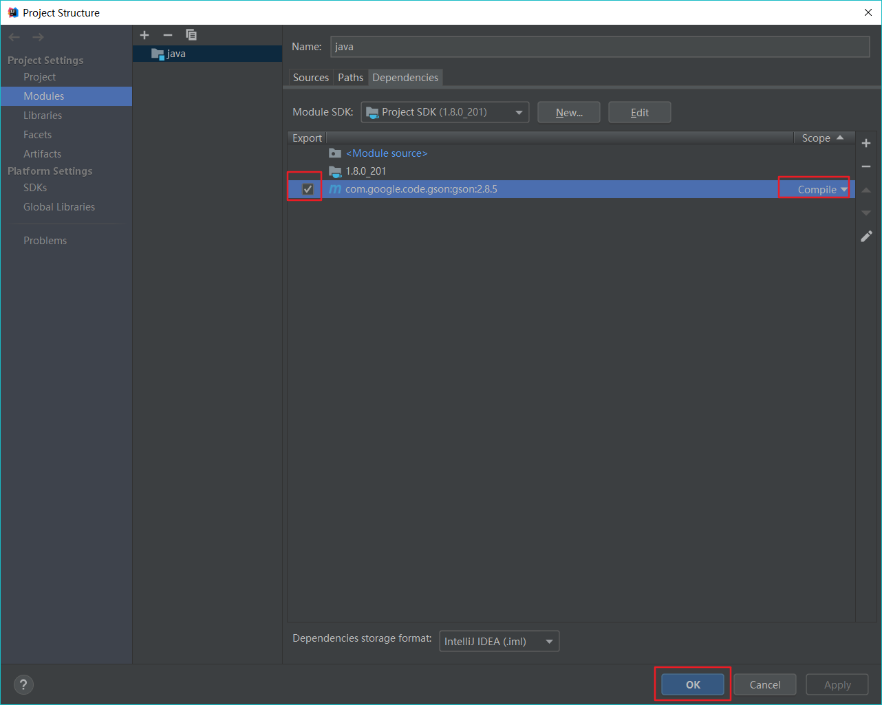Image resolution: width=882 pixels, height=705 pixels.
Task: Close the Project Structure dialog
Action: click(x=868, y=12)
